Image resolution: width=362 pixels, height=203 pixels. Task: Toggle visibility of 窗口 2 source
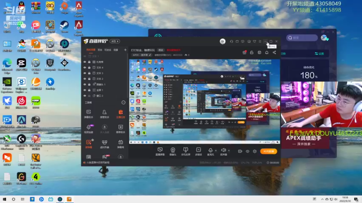85,96
